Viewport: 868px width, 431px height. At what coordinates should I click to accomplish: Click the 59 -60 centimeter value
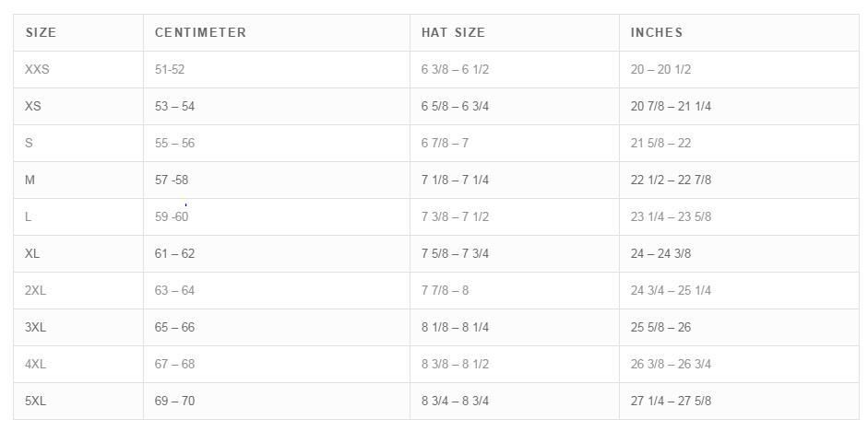click(x=172, y=216)
